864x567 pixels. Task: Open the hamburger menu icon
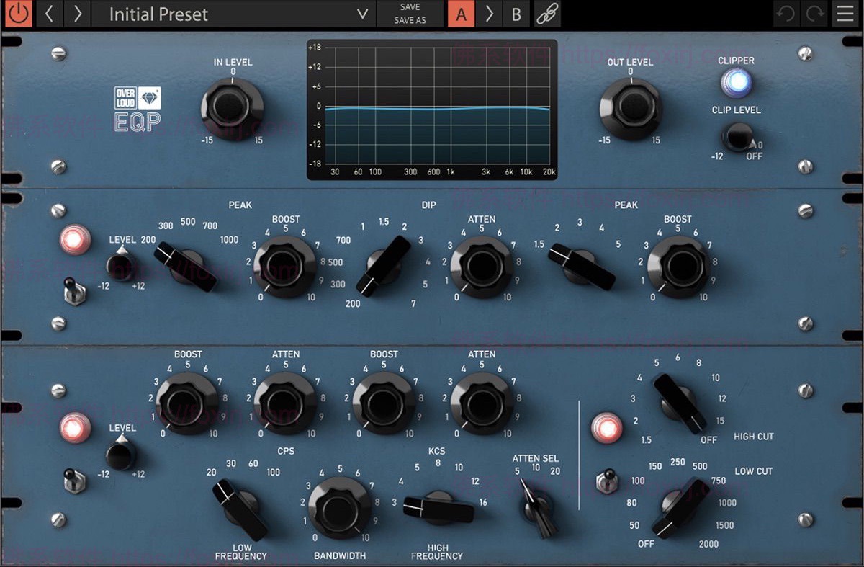[844, 14]
